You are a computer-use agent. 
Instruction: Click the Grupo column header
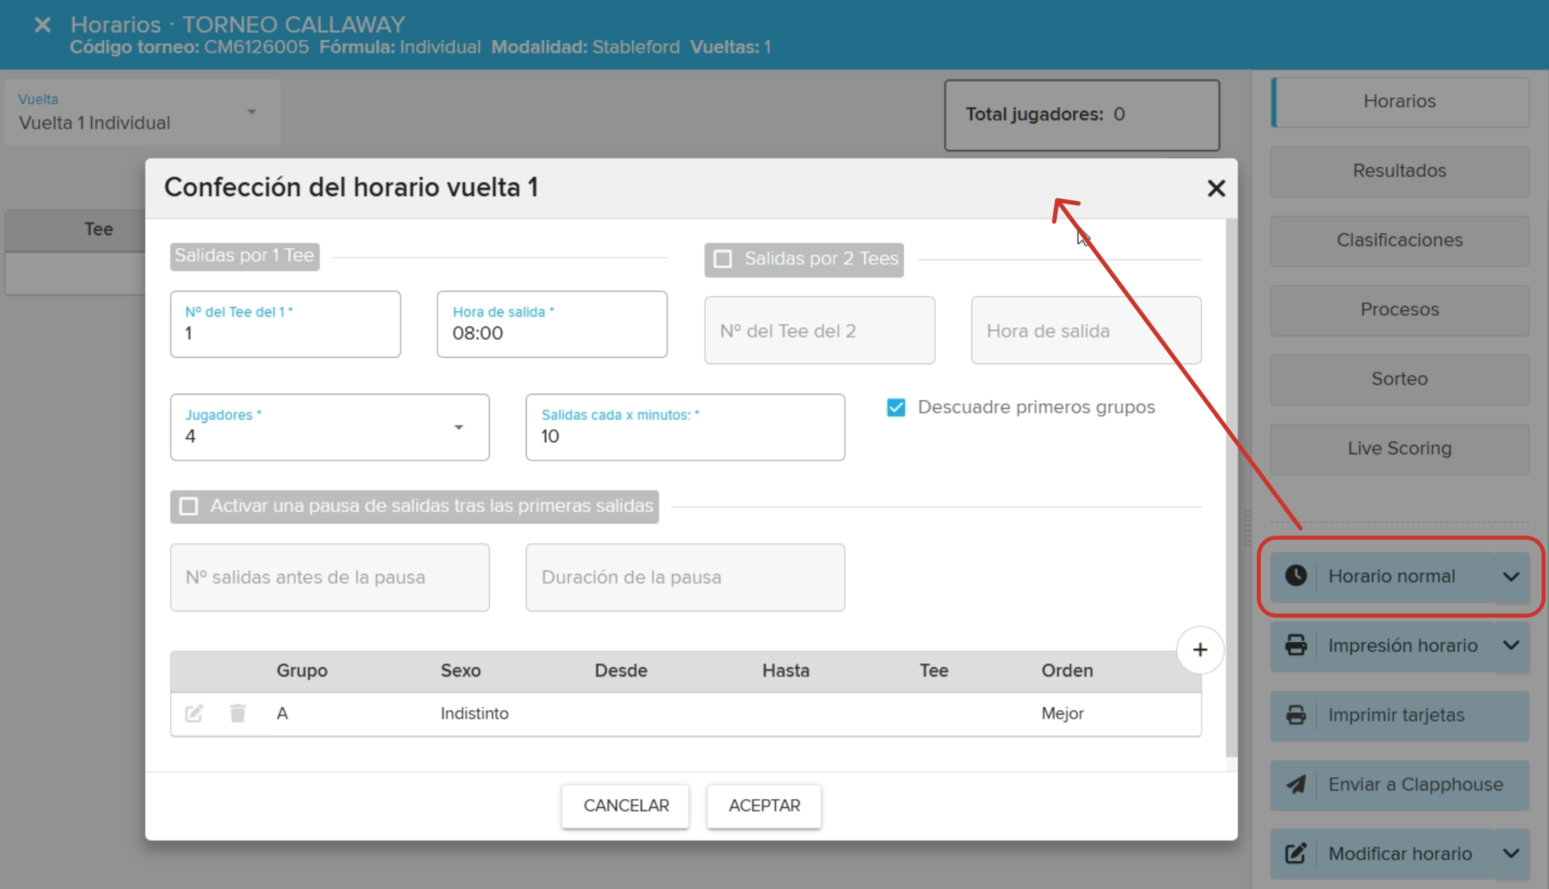[302, 671]
